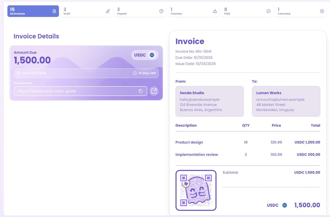Click the 'Description' column header
The height and width of the screenshot is (217, 330).
(x=186, y=125)
